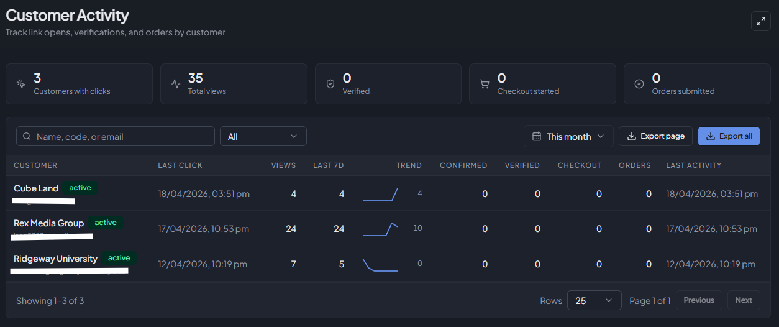Select last click 12/04/2026, 10:19 pm
Image resolution: width=779 pixels, height=327 pixels.
203,264
